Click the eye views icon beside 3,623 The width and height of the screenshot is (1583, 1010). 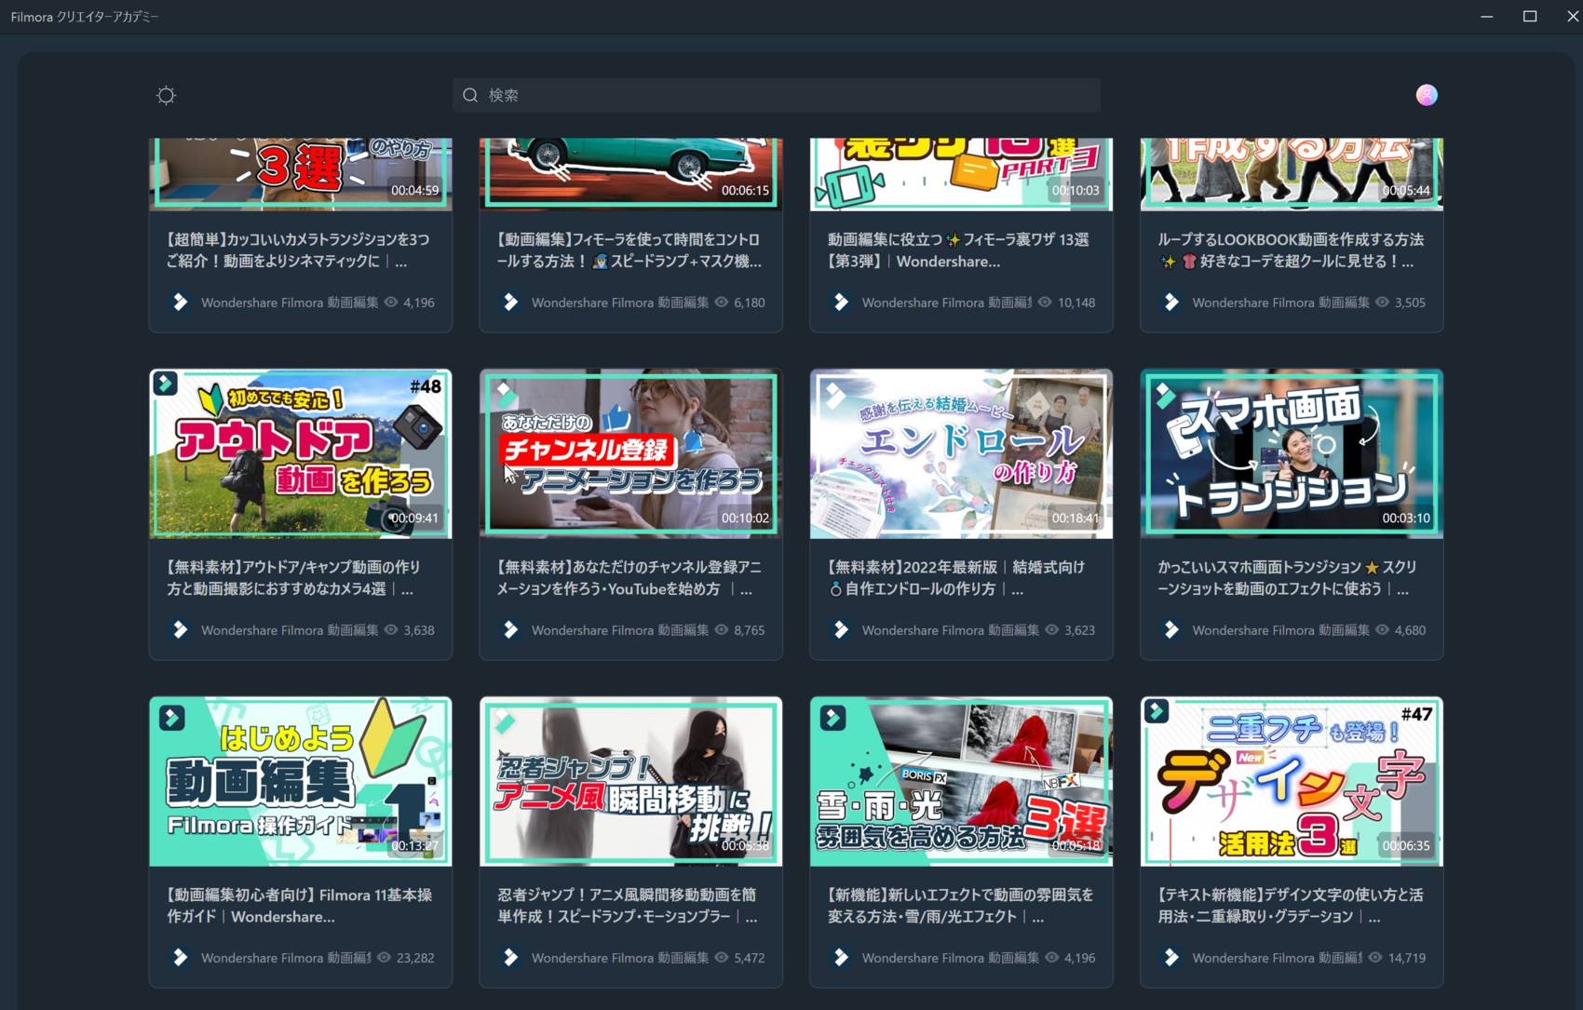pyautogui.click(x=1052, y=629)
